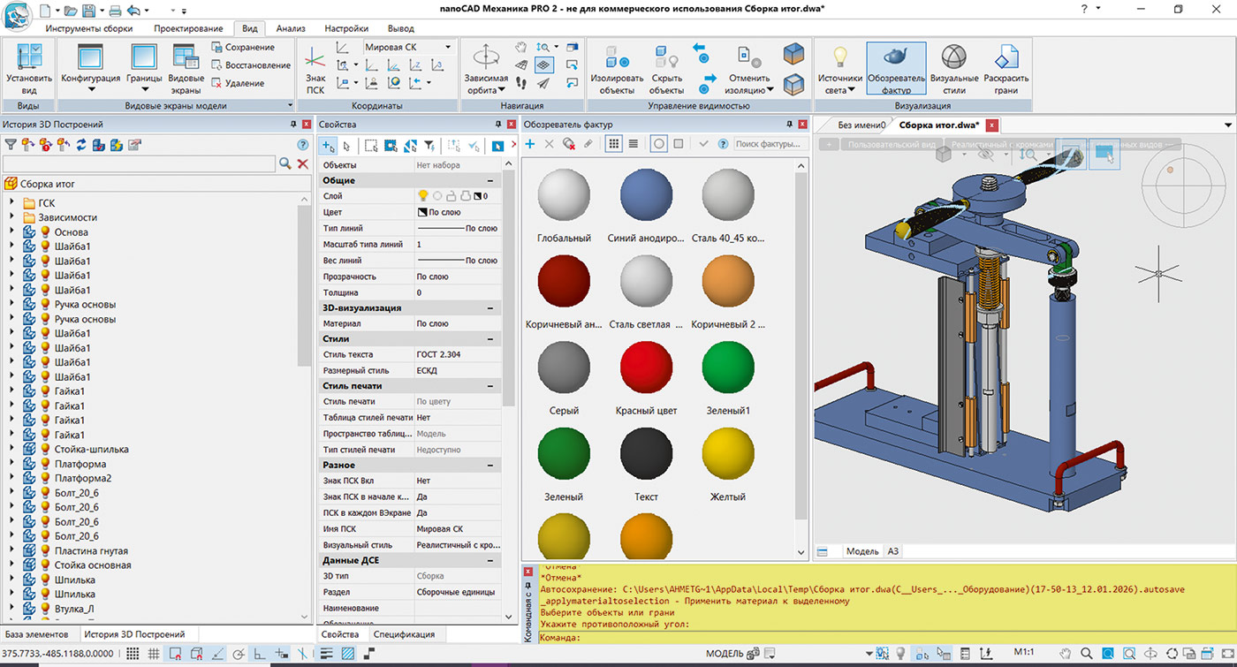Click the filter funnel icon in История 3D panel

(11, 144)
